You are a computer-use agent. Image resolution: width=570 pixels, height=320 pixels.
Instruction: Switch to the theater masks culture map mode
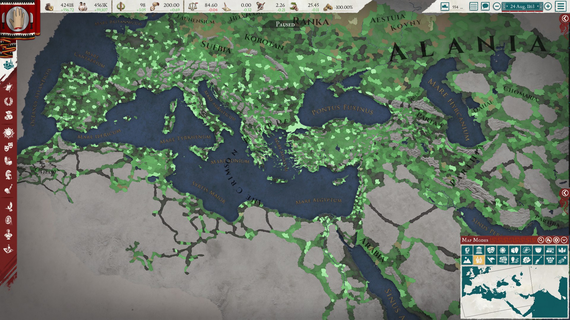click(491, 250)
